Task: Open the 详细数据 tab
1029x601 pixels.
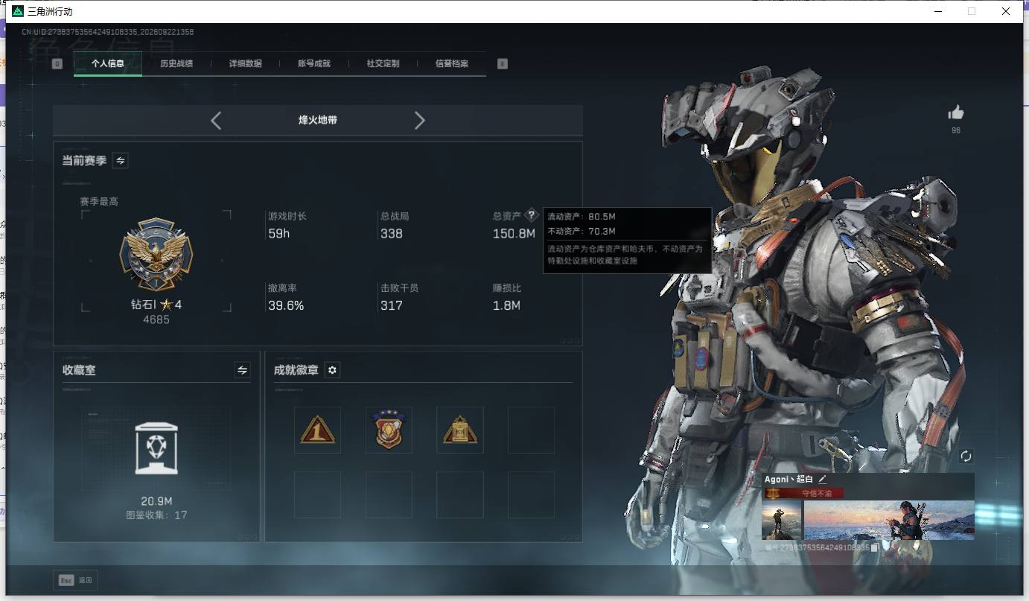Action: click(245, 64)
